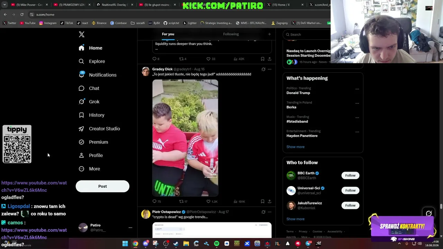Open more options on Gradey Dick's post
This screenshot has width=443, height=249.
point(270,69)
